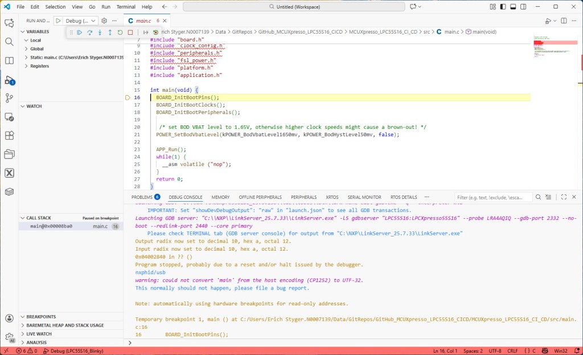Open Search in the activity bar
This screenshot has width=583, height=355.
tap(9, 42)
